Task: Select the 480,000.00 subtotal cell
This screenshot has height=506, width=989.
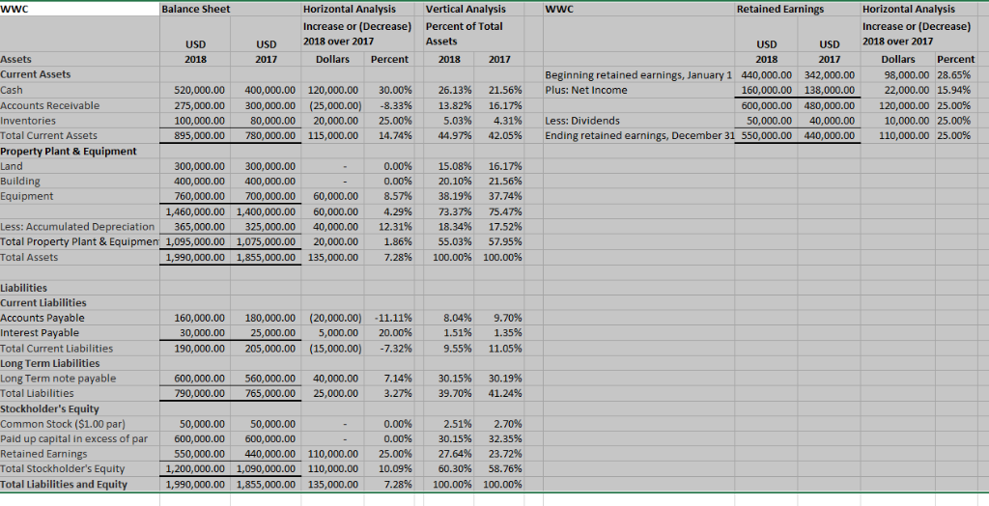Action: click(830, 105)
